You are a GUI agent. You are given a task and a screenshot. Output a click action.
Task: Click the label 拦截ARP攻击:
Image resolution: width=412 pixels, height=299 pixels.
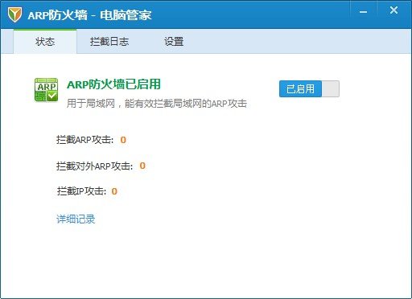pyautogui.click(x=85, y=140)
